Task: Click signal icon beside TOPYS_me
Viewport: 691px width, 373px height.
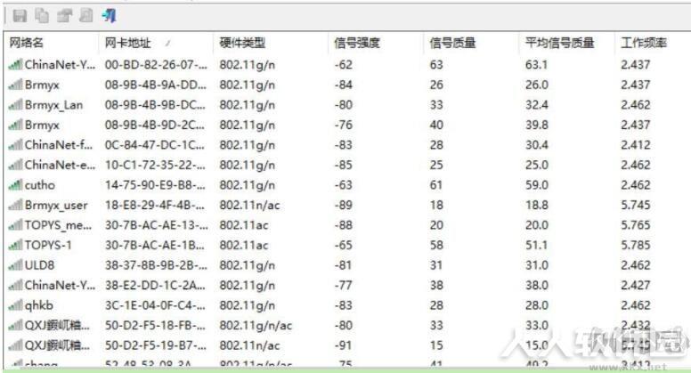Action: tap(15, 225)
